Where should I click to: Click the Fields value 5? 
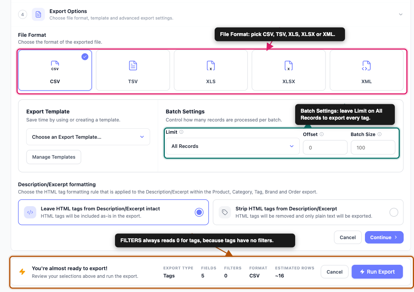203,276
